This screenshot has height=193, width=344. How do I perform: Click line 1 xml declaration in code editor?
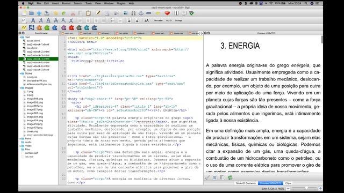[104, 38]
